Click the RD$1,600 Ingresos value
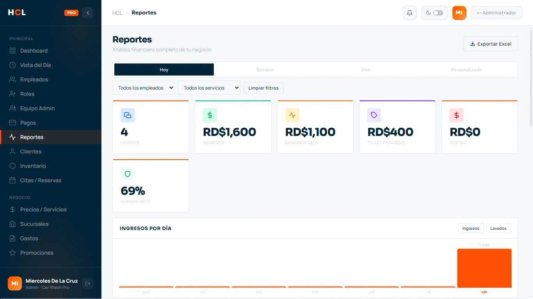Image resolution: width=533 pixels, height=299 pixels. [229, 132]
